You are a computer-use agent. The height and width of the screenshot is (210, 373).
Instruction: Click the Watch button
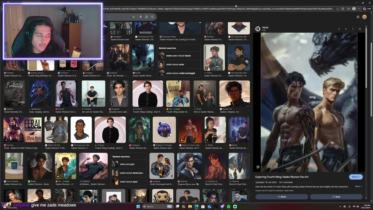[x=356, y=177]
